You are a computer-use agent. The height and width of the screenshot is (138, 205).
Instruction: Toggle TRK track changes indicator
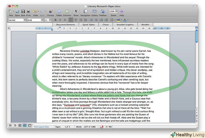coord(109,127)
